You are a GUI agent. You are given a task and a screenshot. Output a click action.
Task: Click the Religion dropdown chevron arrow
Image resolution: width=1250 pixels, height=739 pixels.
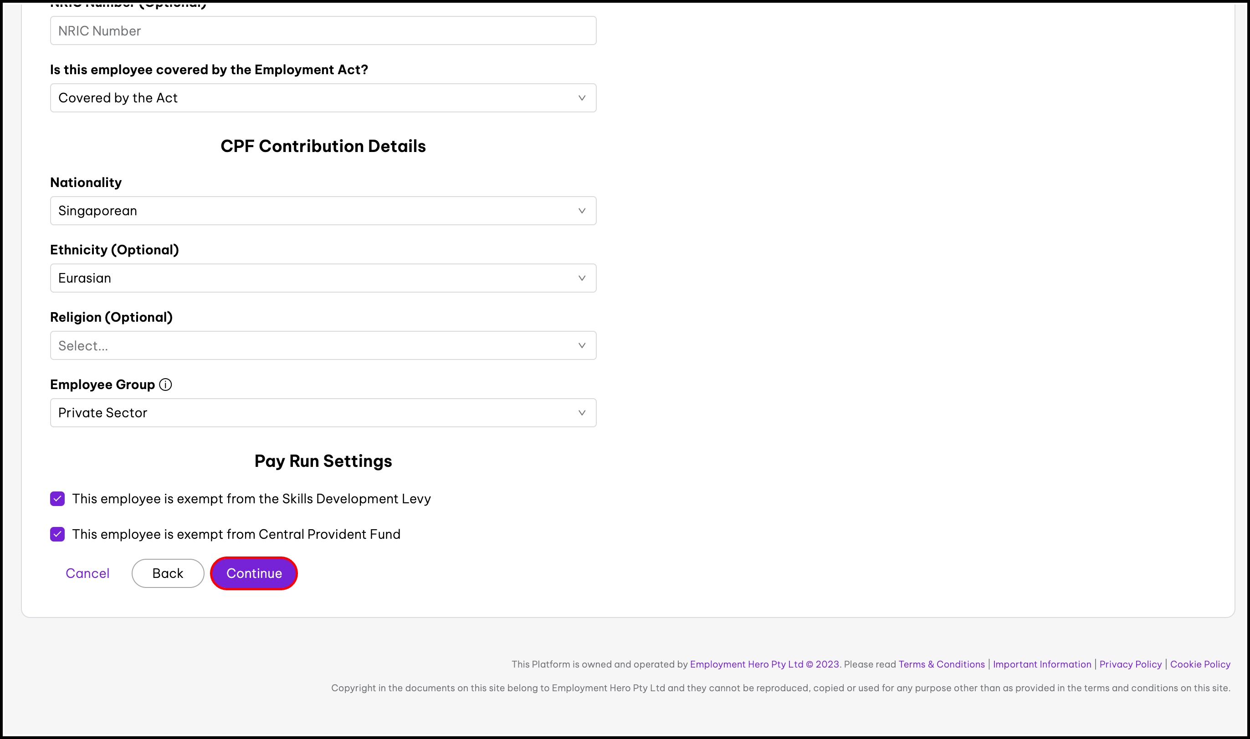pos(582,345)
